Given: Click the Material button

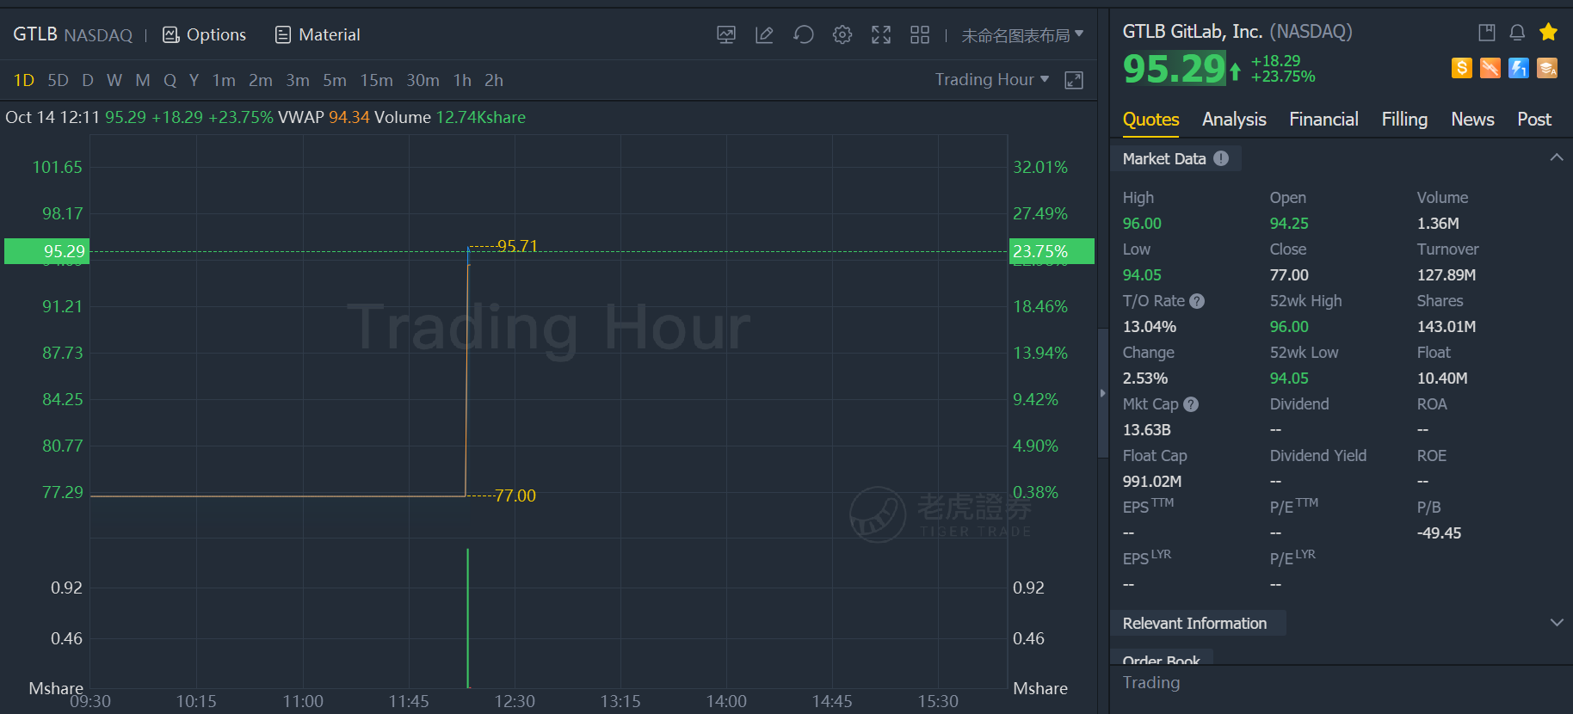Looking at the screenshot, I should 318,34.
